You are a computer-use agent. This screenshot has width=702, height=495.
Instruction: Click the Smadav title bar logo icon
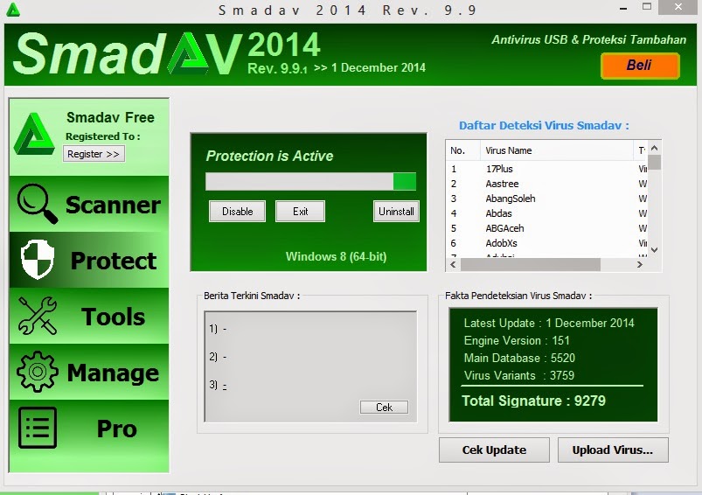[13, 10]
